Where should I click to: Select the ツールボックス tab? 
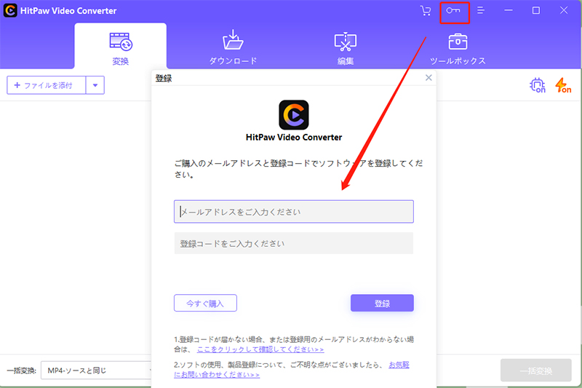(458, 48)
